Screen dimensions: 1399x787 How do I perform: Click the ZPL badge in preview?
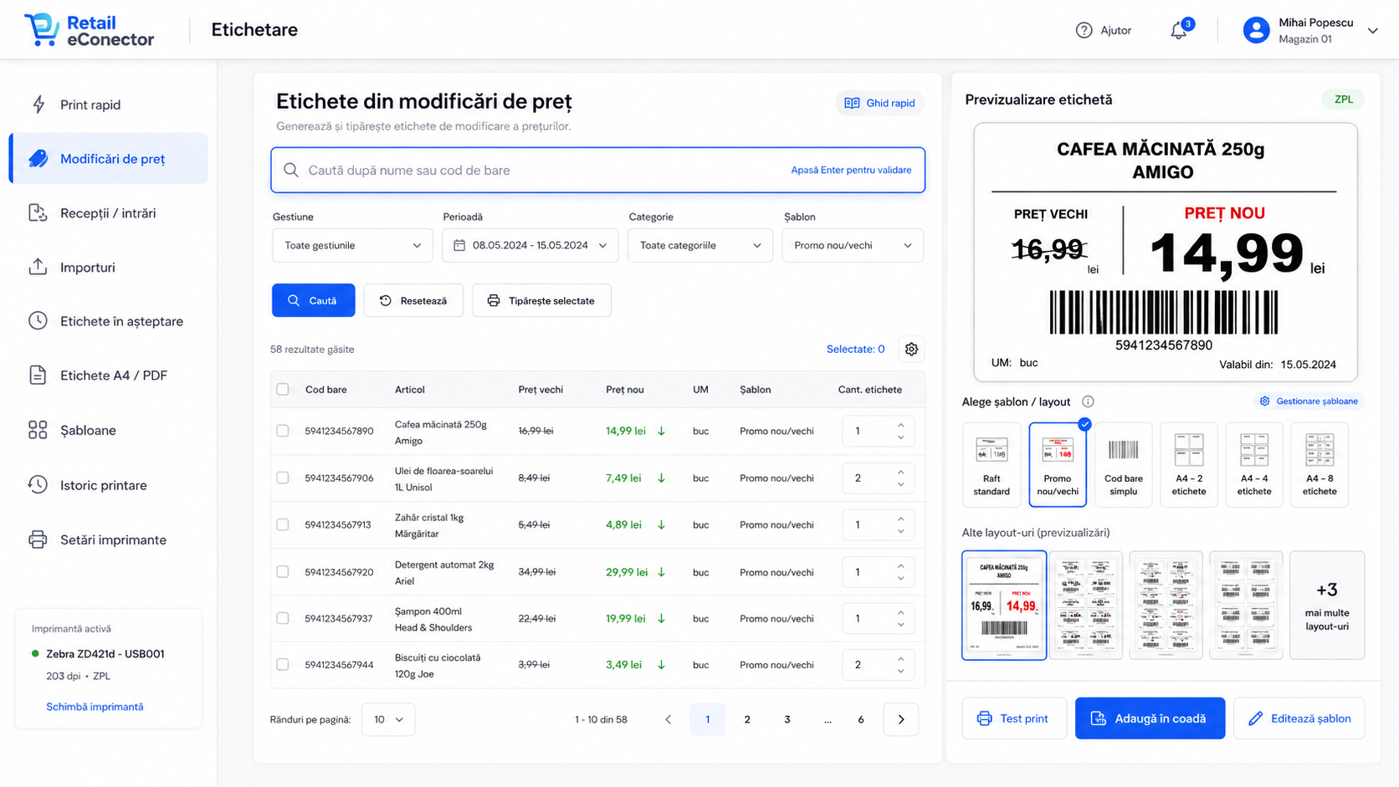1343,100
